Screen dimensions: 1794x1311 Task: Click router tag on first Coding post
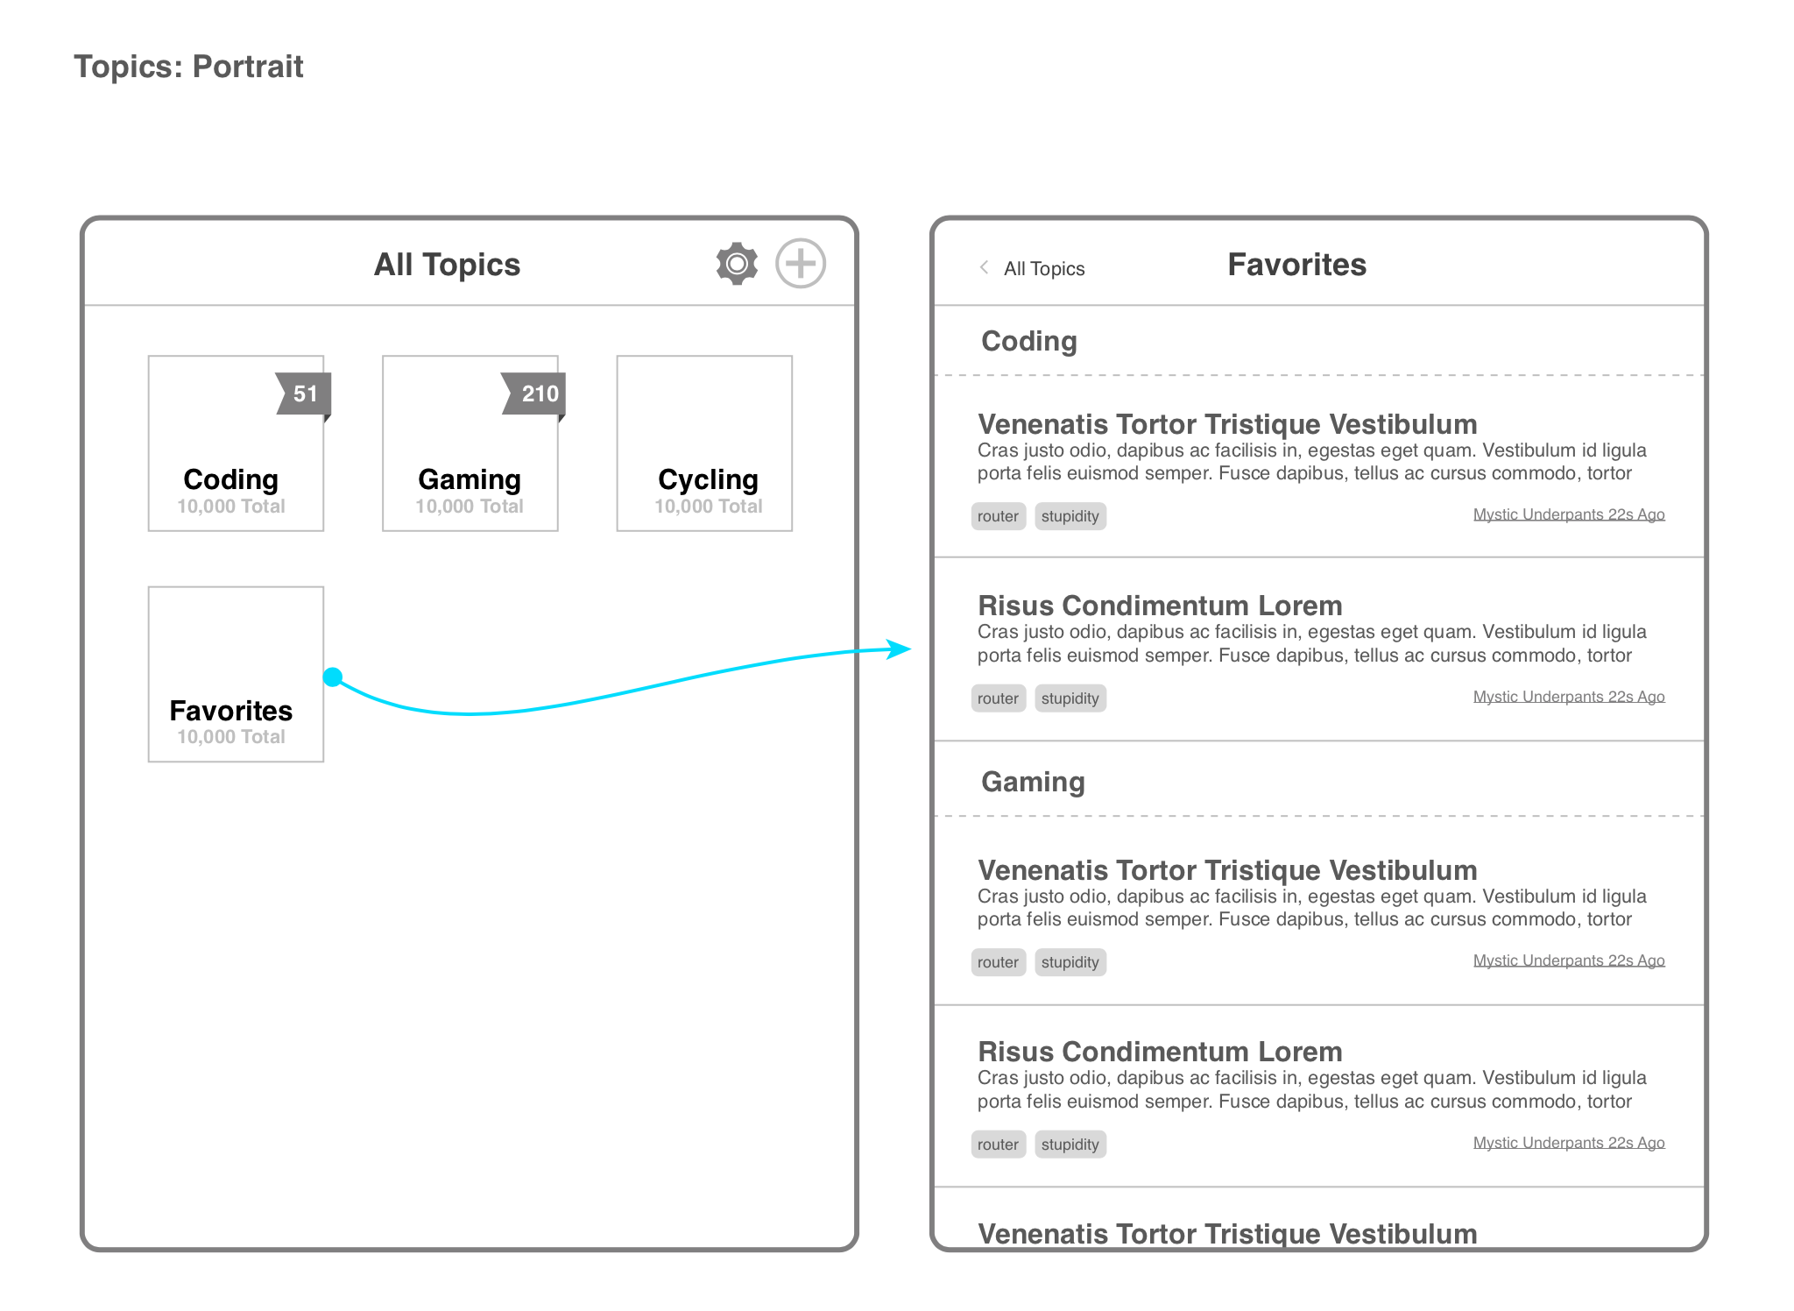tap(998, 516)
